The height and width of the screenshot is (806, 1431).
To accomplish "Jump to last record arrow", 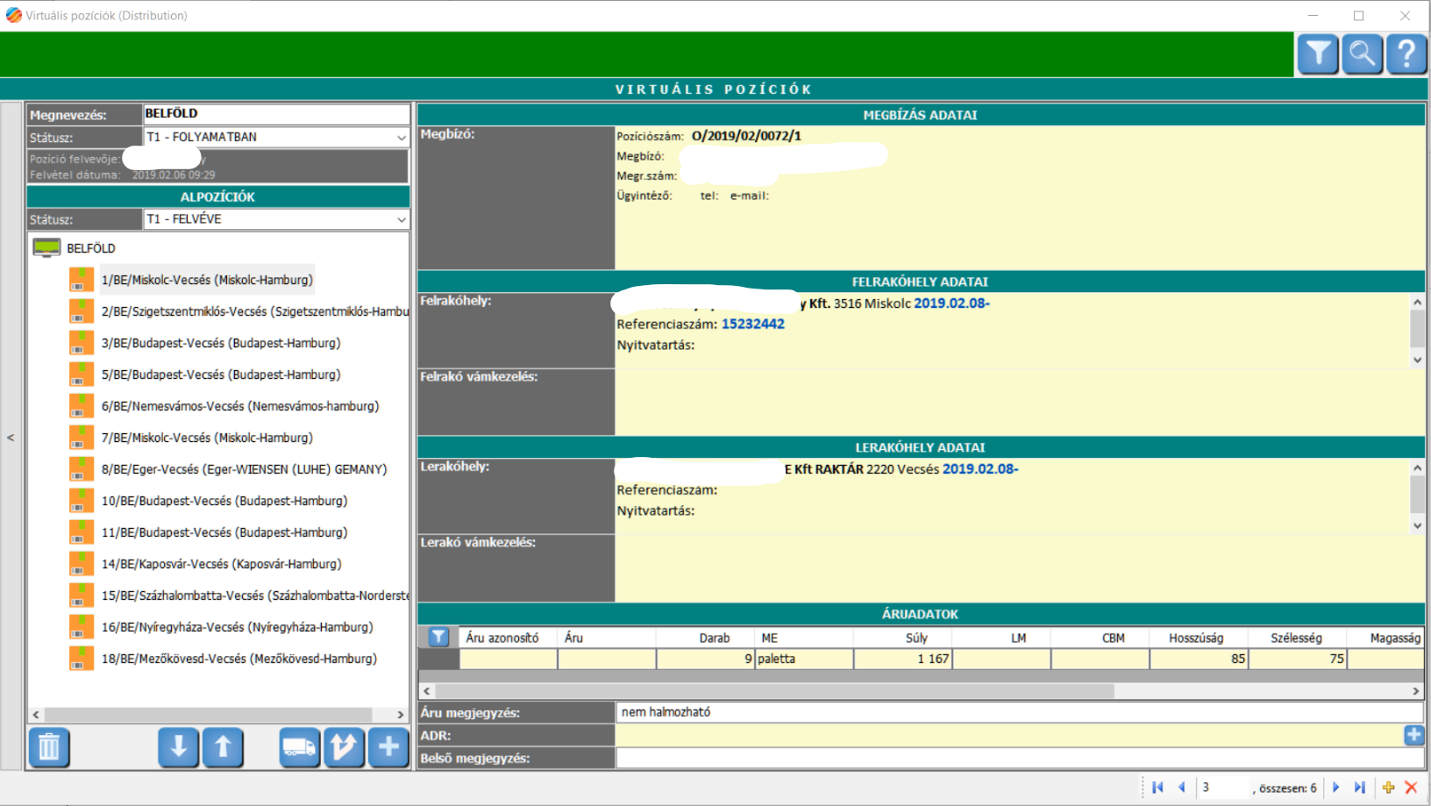I will (1360, 788).
